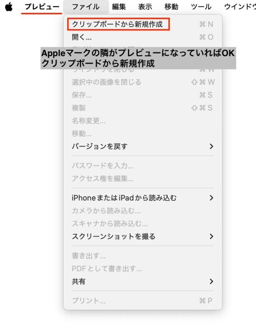Open the 共有 submenu
This screenshot has width=256, height=325.
click(143, 281)
